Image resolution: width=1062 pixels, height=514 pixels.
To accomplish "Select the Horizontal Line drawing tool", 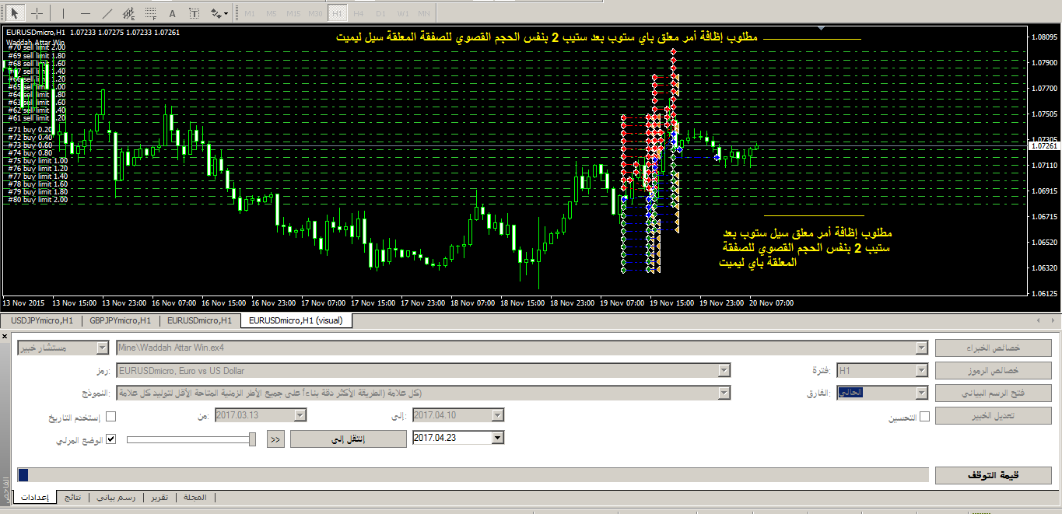I will click(x=85, y=13).
